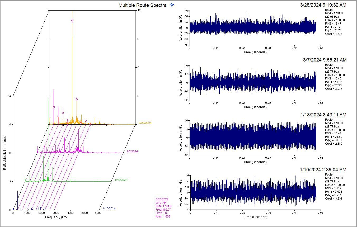Viewport: 357px width, 227px height.
Task: Click the RPM: 1794.8 cursor readout
Action: [164, 206]
